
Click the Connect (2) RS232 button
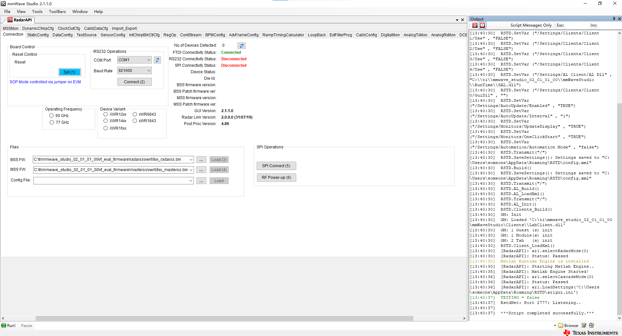(x=134, y=82)
